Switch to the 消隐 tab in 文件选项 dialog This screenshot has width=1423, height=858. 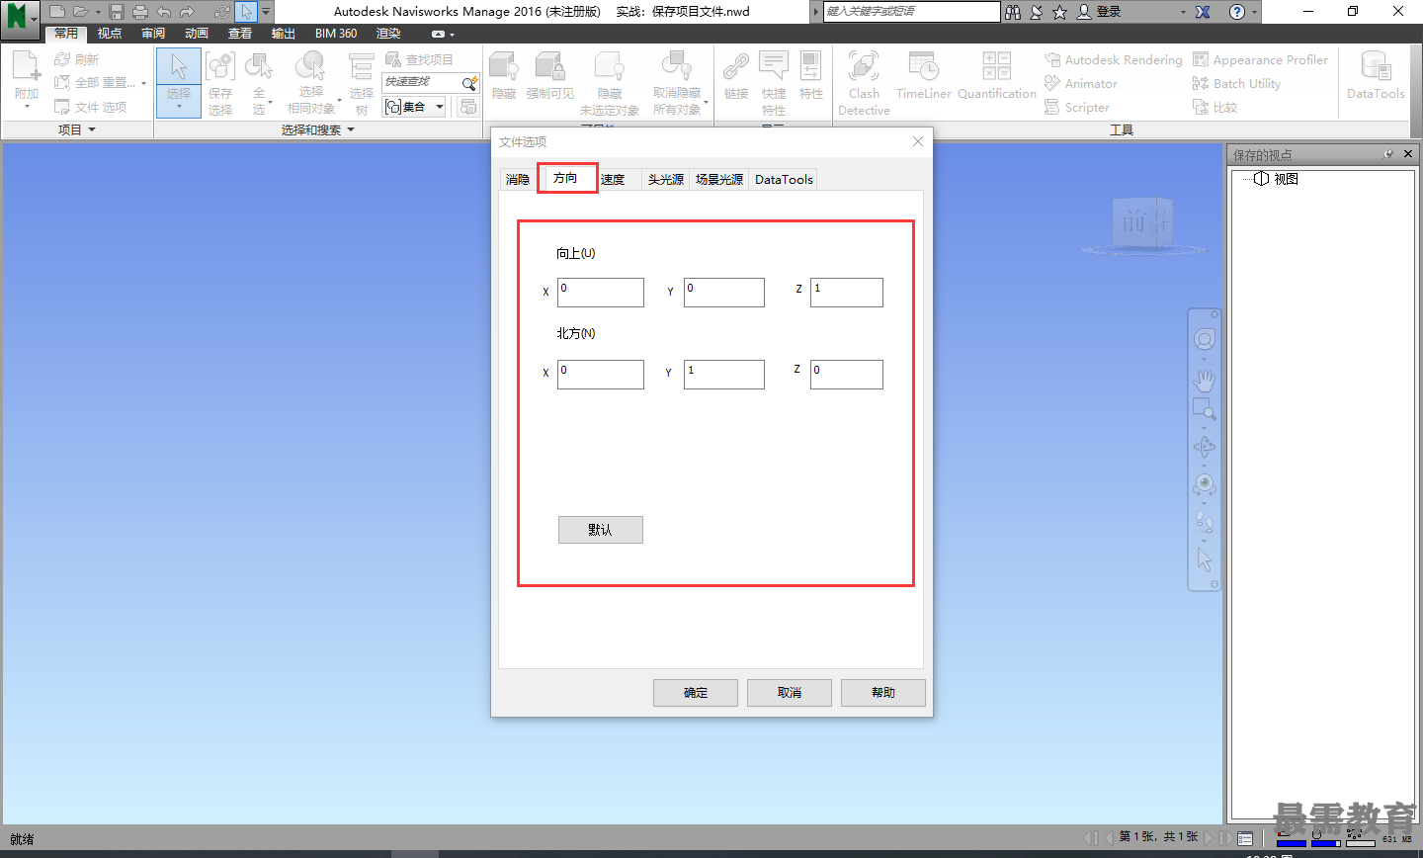click(x=518, y=179)
